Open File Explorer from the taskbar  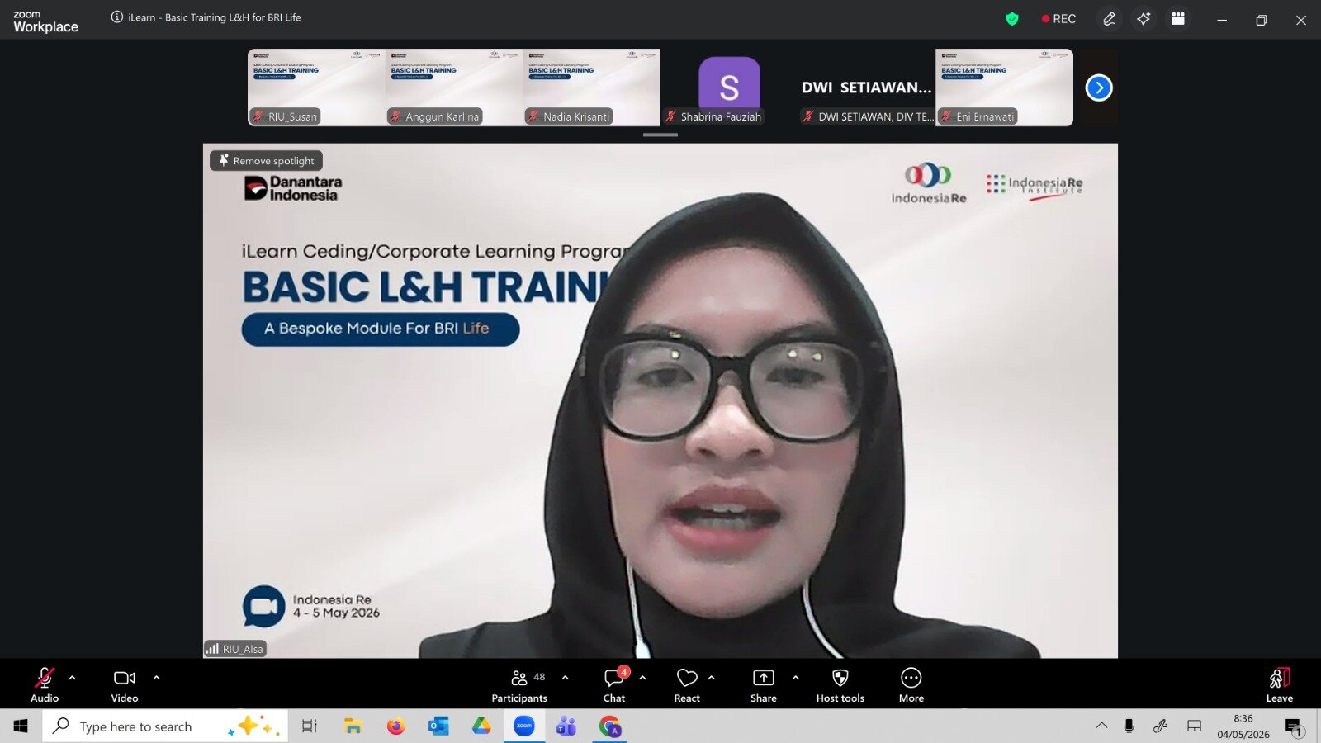coord(353,726)
